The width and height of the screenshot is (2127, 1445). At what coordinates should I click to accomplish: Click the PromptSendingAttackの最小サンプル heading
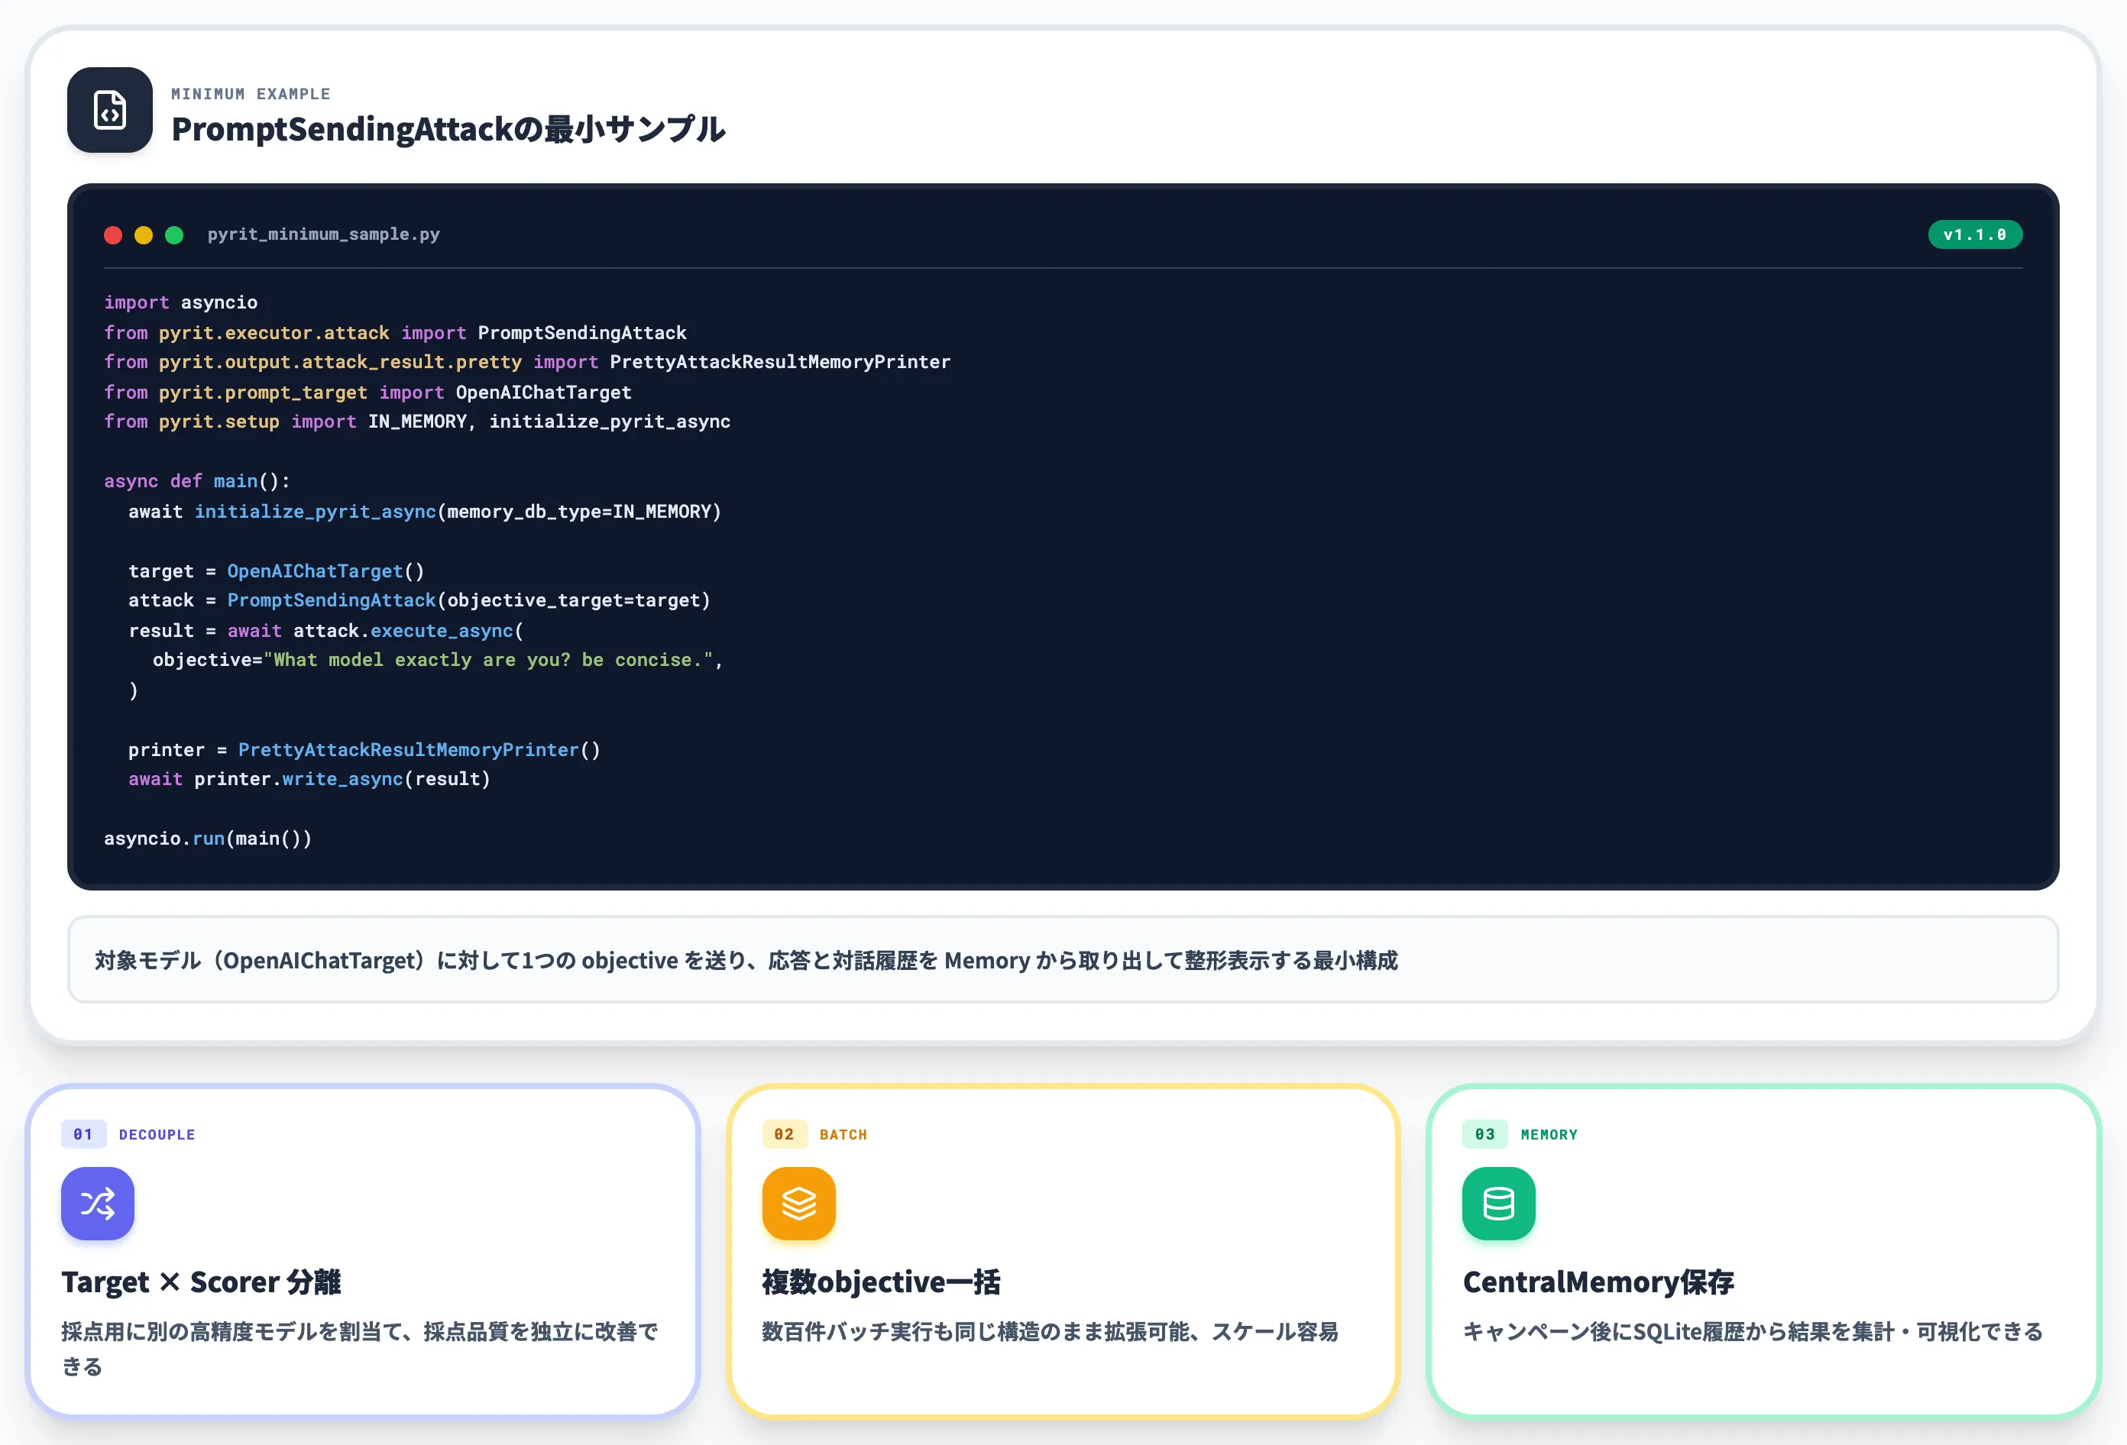[448, 129]
